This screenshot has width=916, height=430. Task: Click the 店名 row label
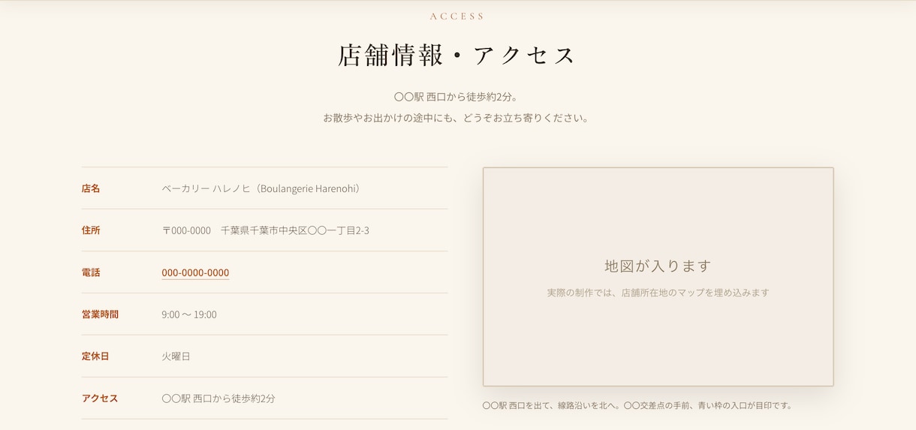coord(91,188)
